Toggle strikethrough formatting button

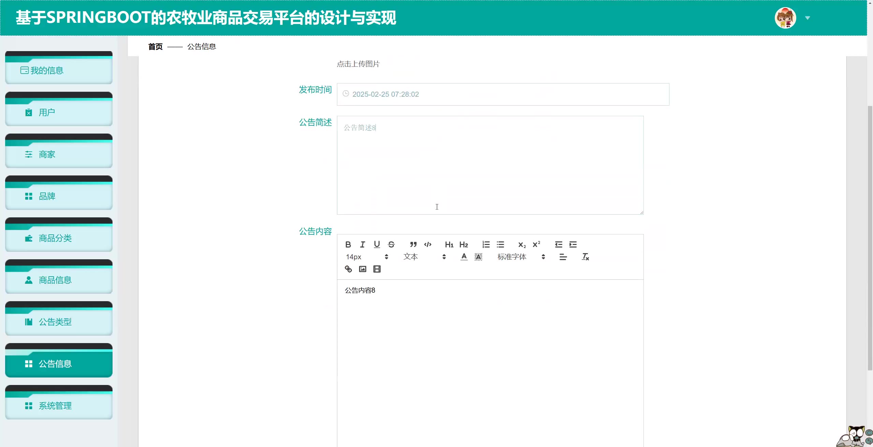[391, 244]
